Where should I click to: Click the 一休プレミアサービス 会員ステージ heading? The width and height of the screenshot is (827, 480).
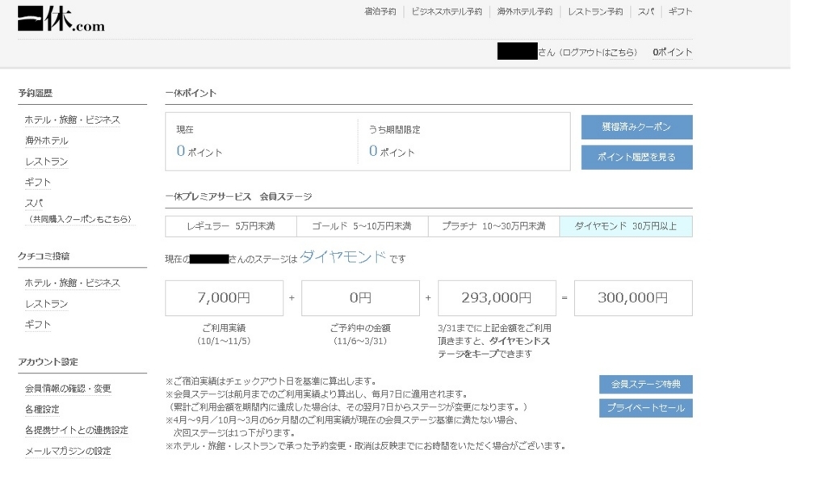click(x=238, y=196)
